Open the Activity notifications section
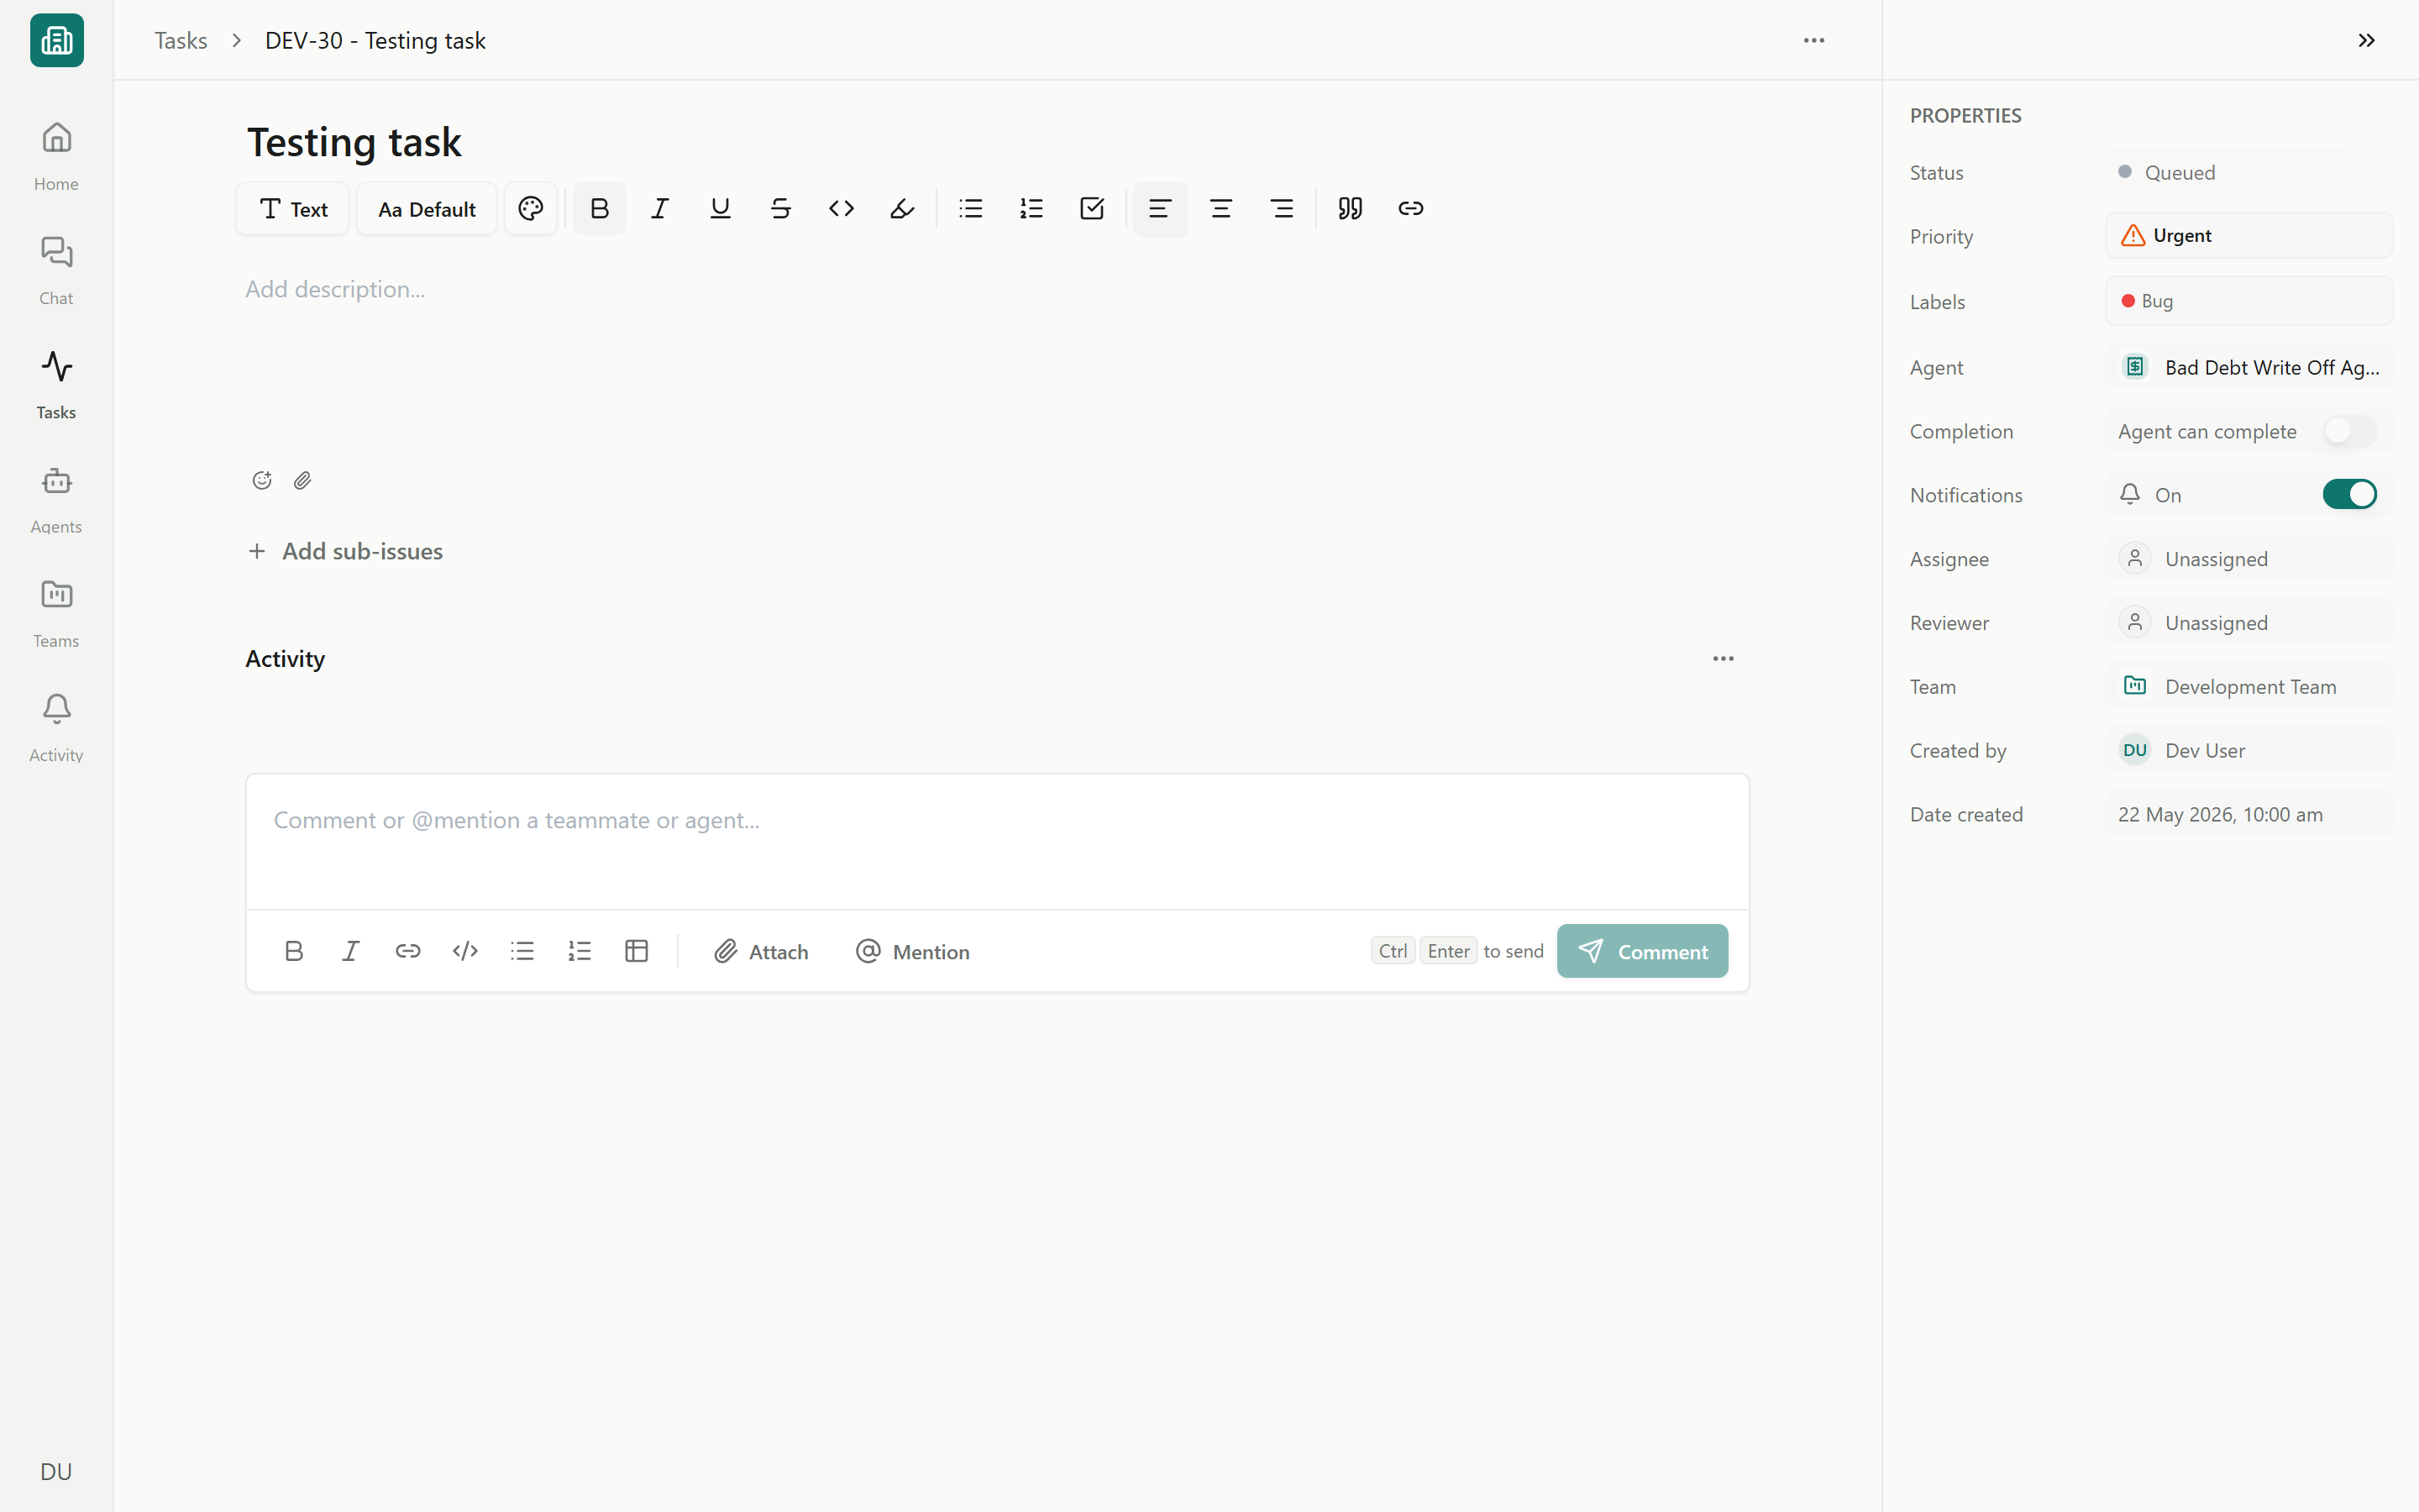The image size is (2419, 1512). (56, 727)
